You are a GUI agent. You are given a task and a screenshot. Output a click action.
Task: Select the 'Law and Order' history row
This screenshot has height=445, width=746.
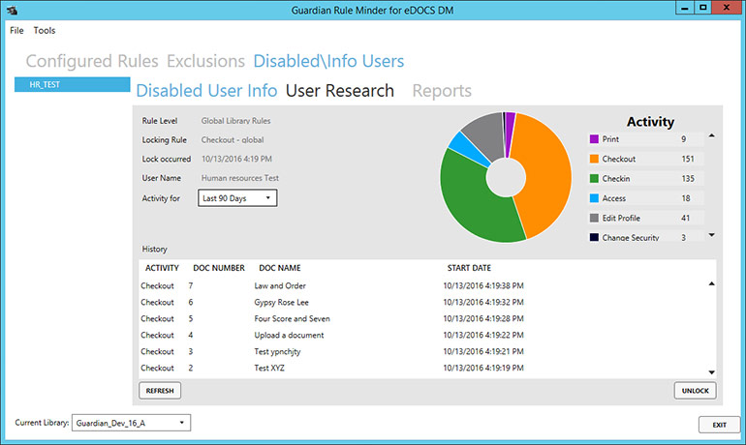[423, 286]
